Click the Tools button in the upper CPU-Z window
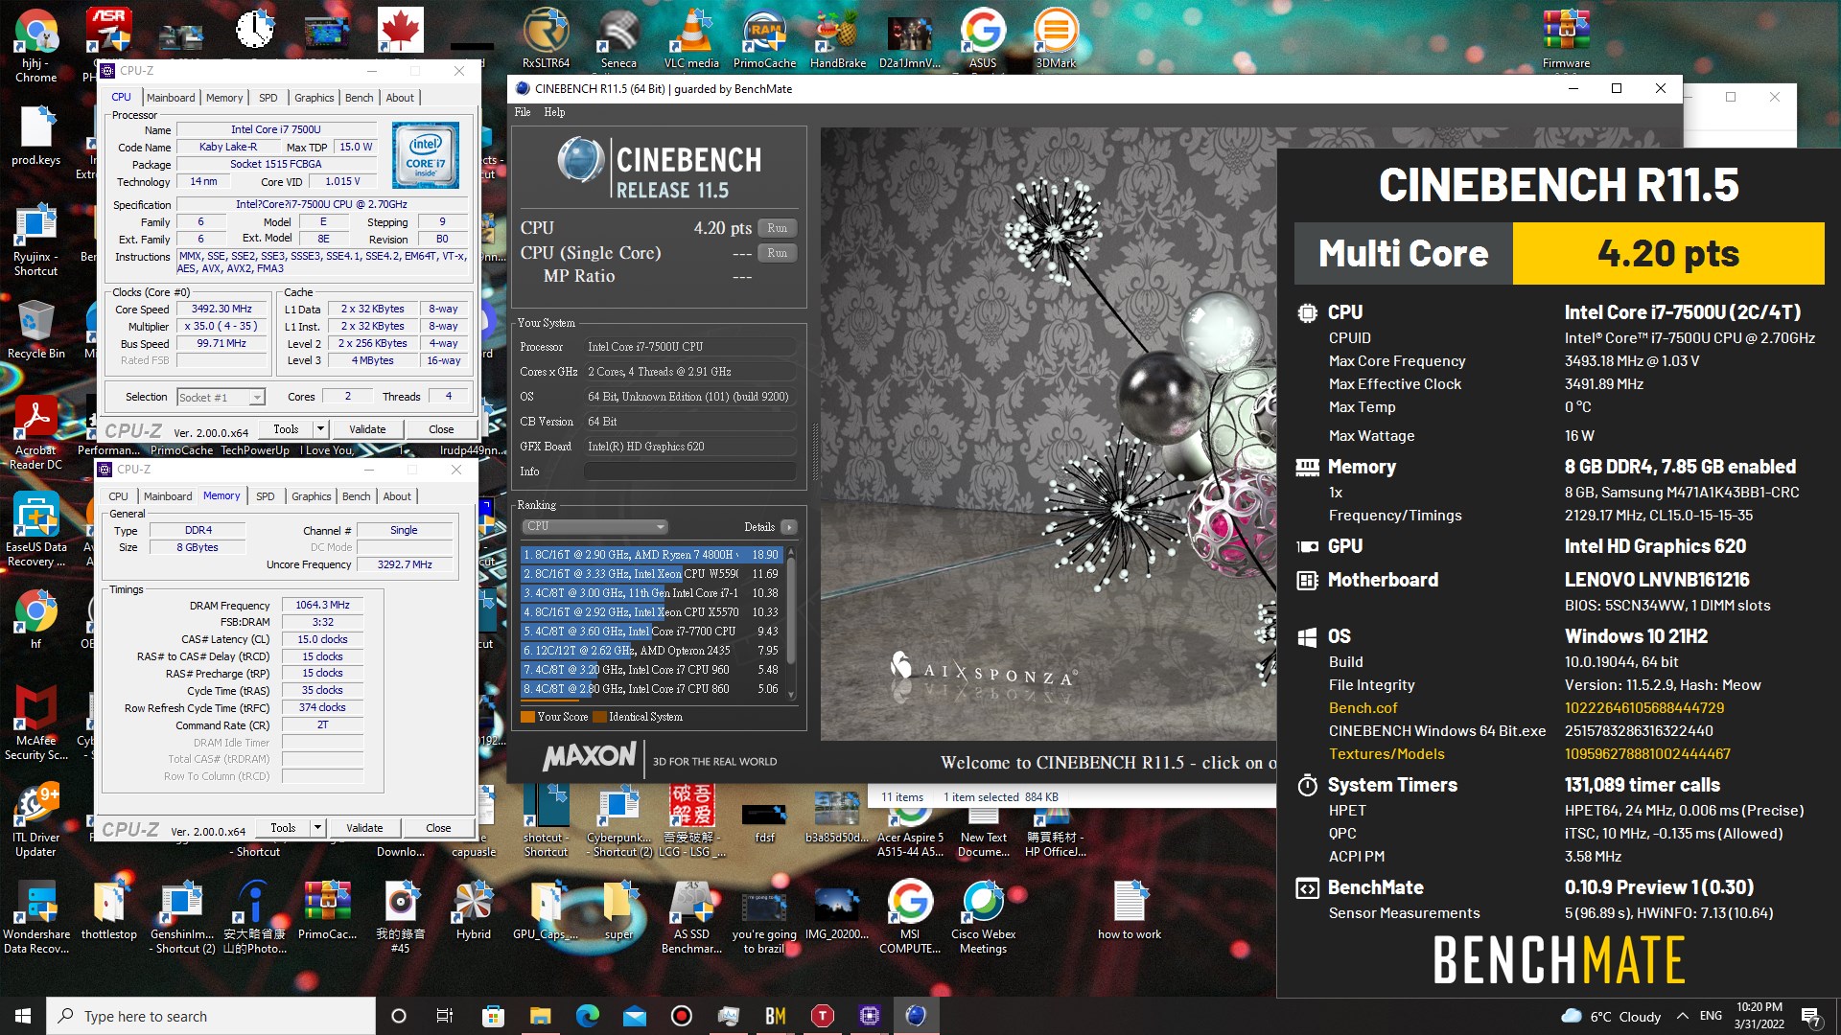Image resolution: width=1841 pixels, height=1035 pixels. [x=286, y=428]
